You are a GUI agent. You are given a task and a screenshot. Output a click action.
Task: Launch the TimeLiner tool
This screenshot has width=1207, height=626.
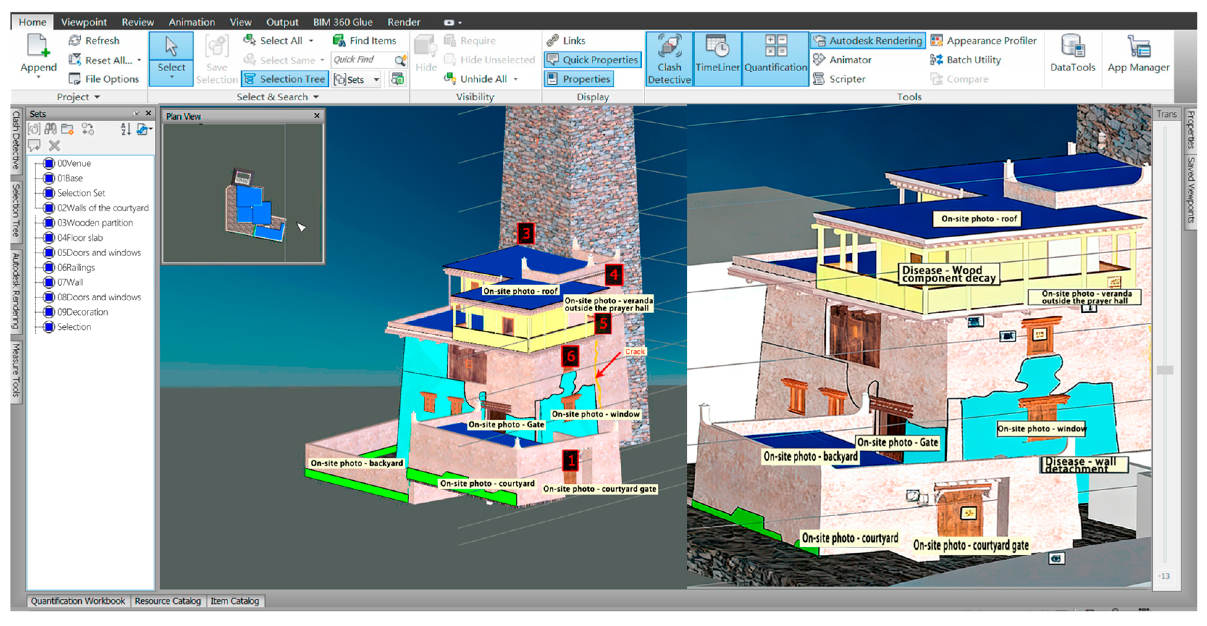click(717, 59)
